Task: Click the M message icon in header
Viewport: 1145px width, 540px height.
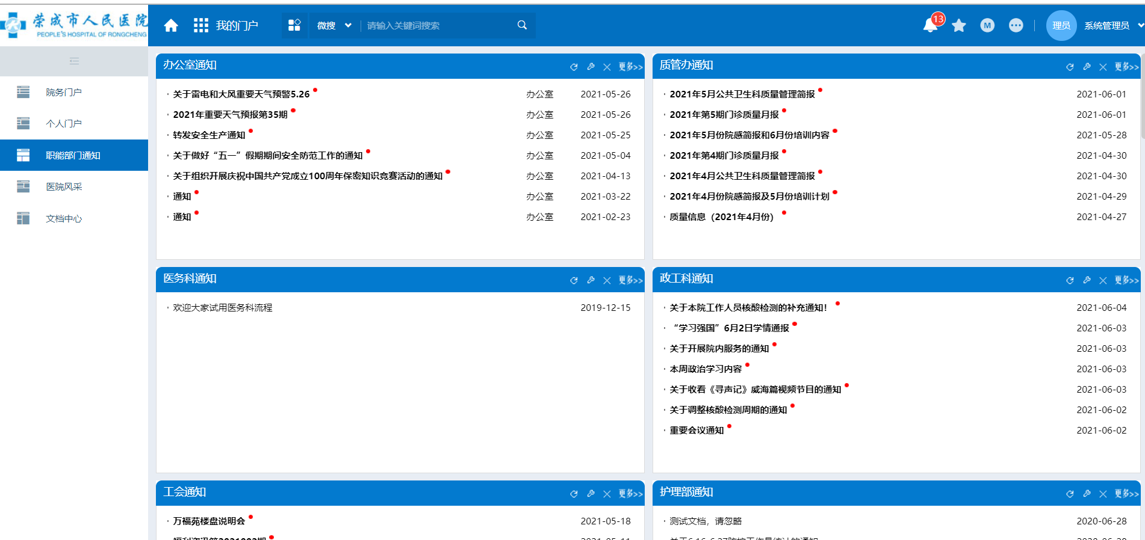Action: (x=987, y=25)
